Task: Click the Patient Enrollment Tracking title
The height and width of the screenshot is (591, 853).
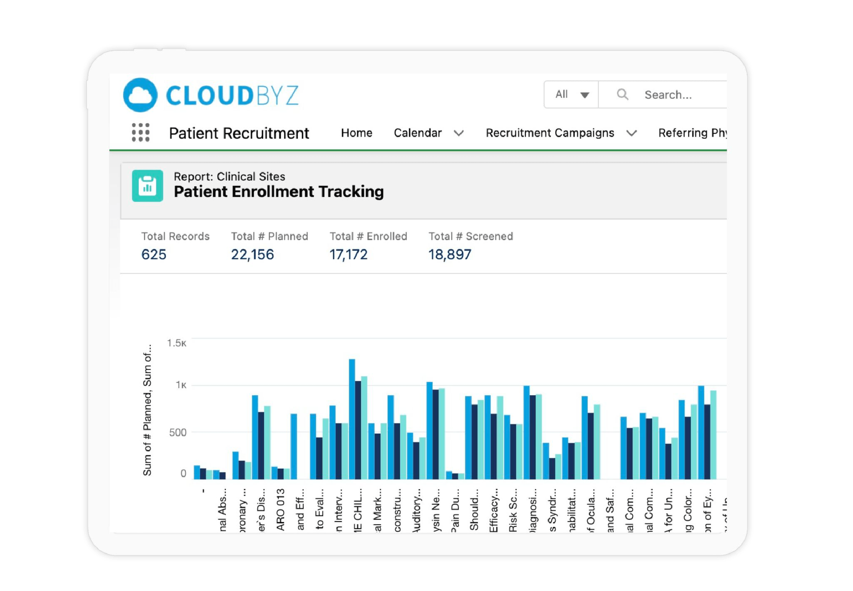Action: coord(279,192)
